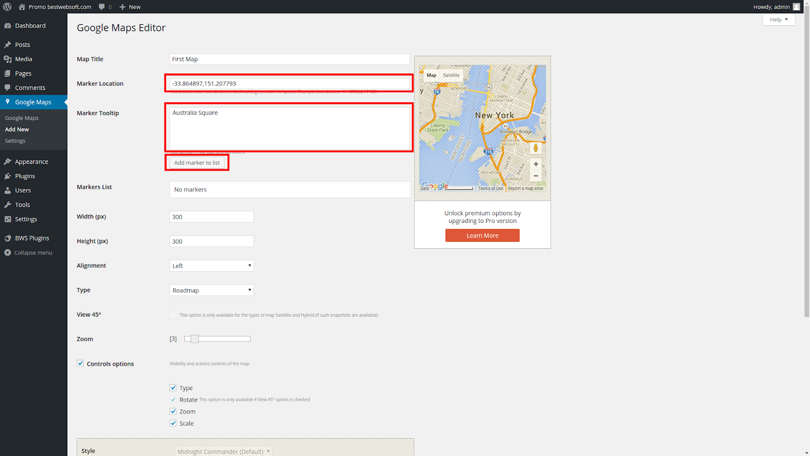Click the Tools wrench icon
Image resolution: width=810 pixels, height=456 pixels.
click(8, 205)
